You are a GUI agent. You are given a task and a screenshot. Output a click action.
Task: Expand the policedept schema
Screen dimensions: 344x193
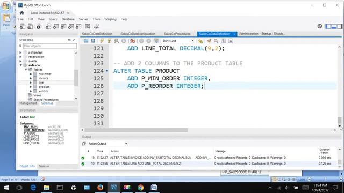[x=20, y=53]
